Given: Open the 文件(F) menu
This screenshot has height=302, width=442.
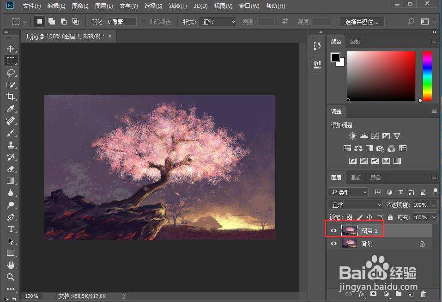Looking at the screenshot, I should point(31,6).
